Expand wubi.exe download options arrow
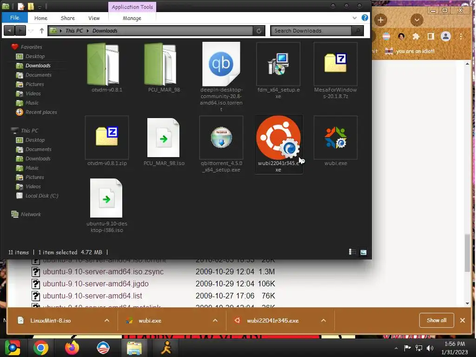476x357 pixels. tap(215, 320)
